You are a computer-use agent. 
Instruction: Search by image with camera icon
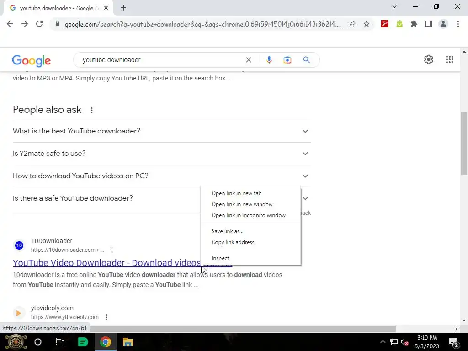[287, 60]
